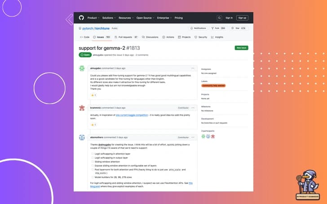The image size is (327, 204).
Task: Switch to the Code tab
Action: (x=84, y=37)
